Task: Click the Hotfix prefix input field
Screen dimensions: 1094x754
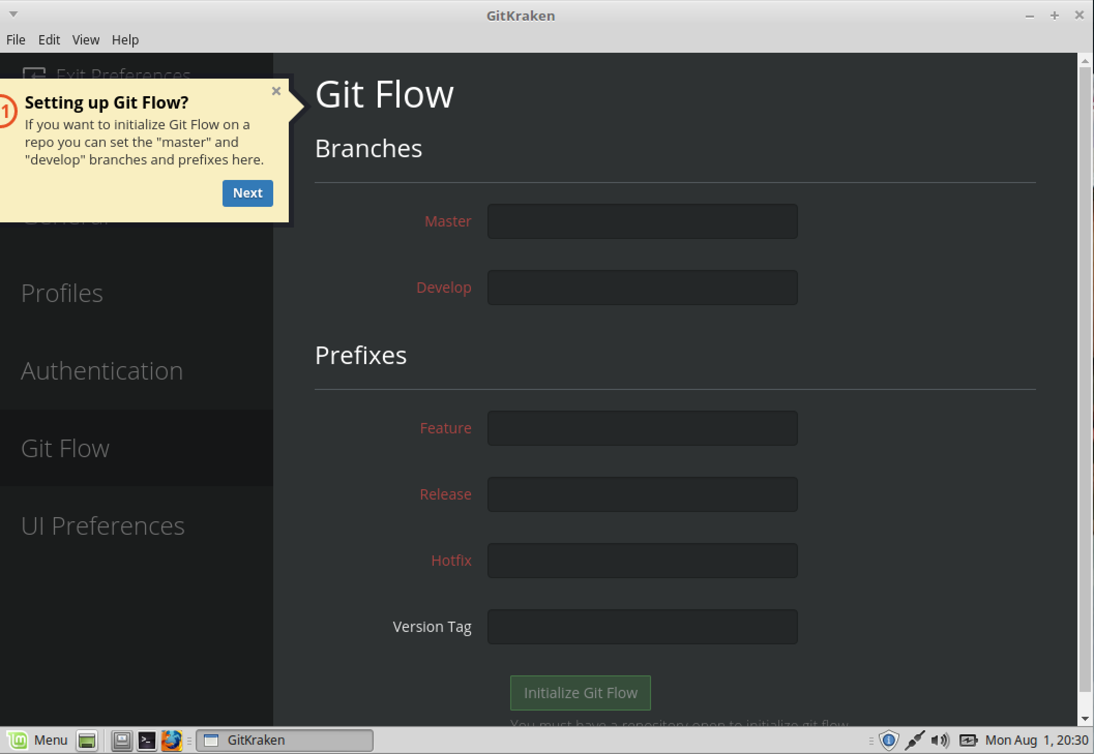Action: [x=642, y=561]
